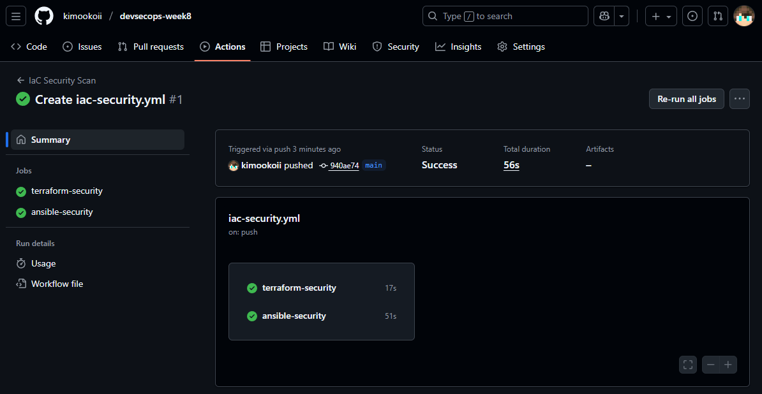Open the hamburger navigation menu
The height and width of the screenshot is (394, 762).
[x=16, y=16]
